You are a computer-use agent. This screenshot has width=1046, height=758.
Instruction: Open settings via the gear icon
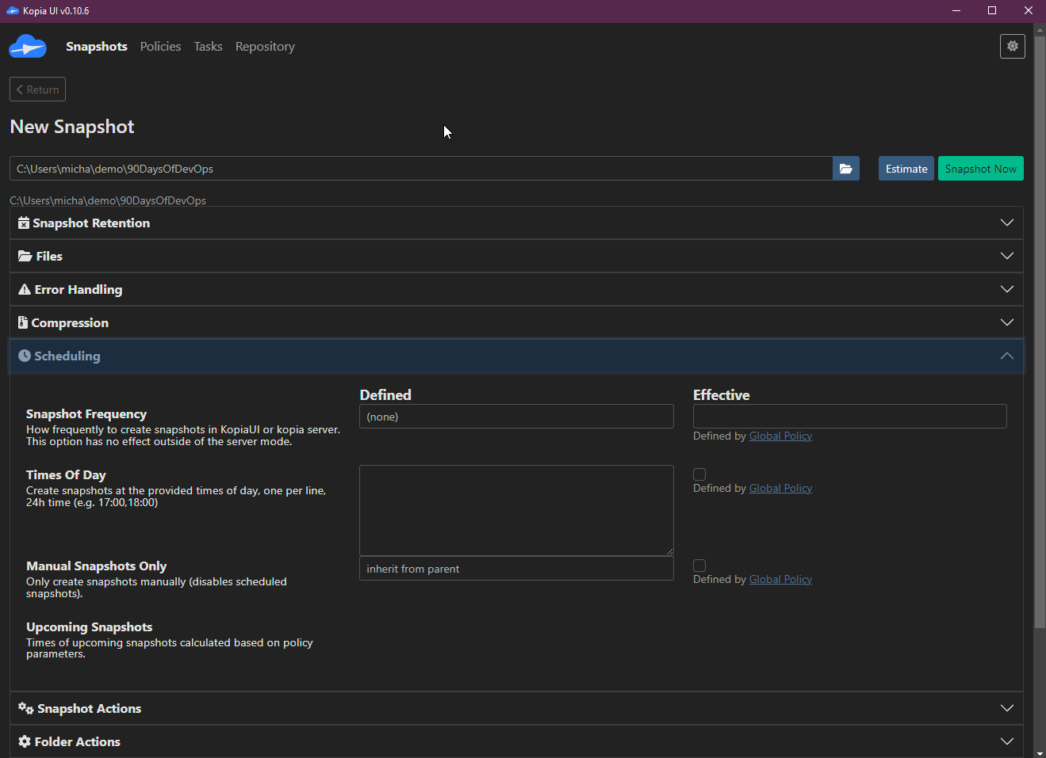[x=1012, y=47]
